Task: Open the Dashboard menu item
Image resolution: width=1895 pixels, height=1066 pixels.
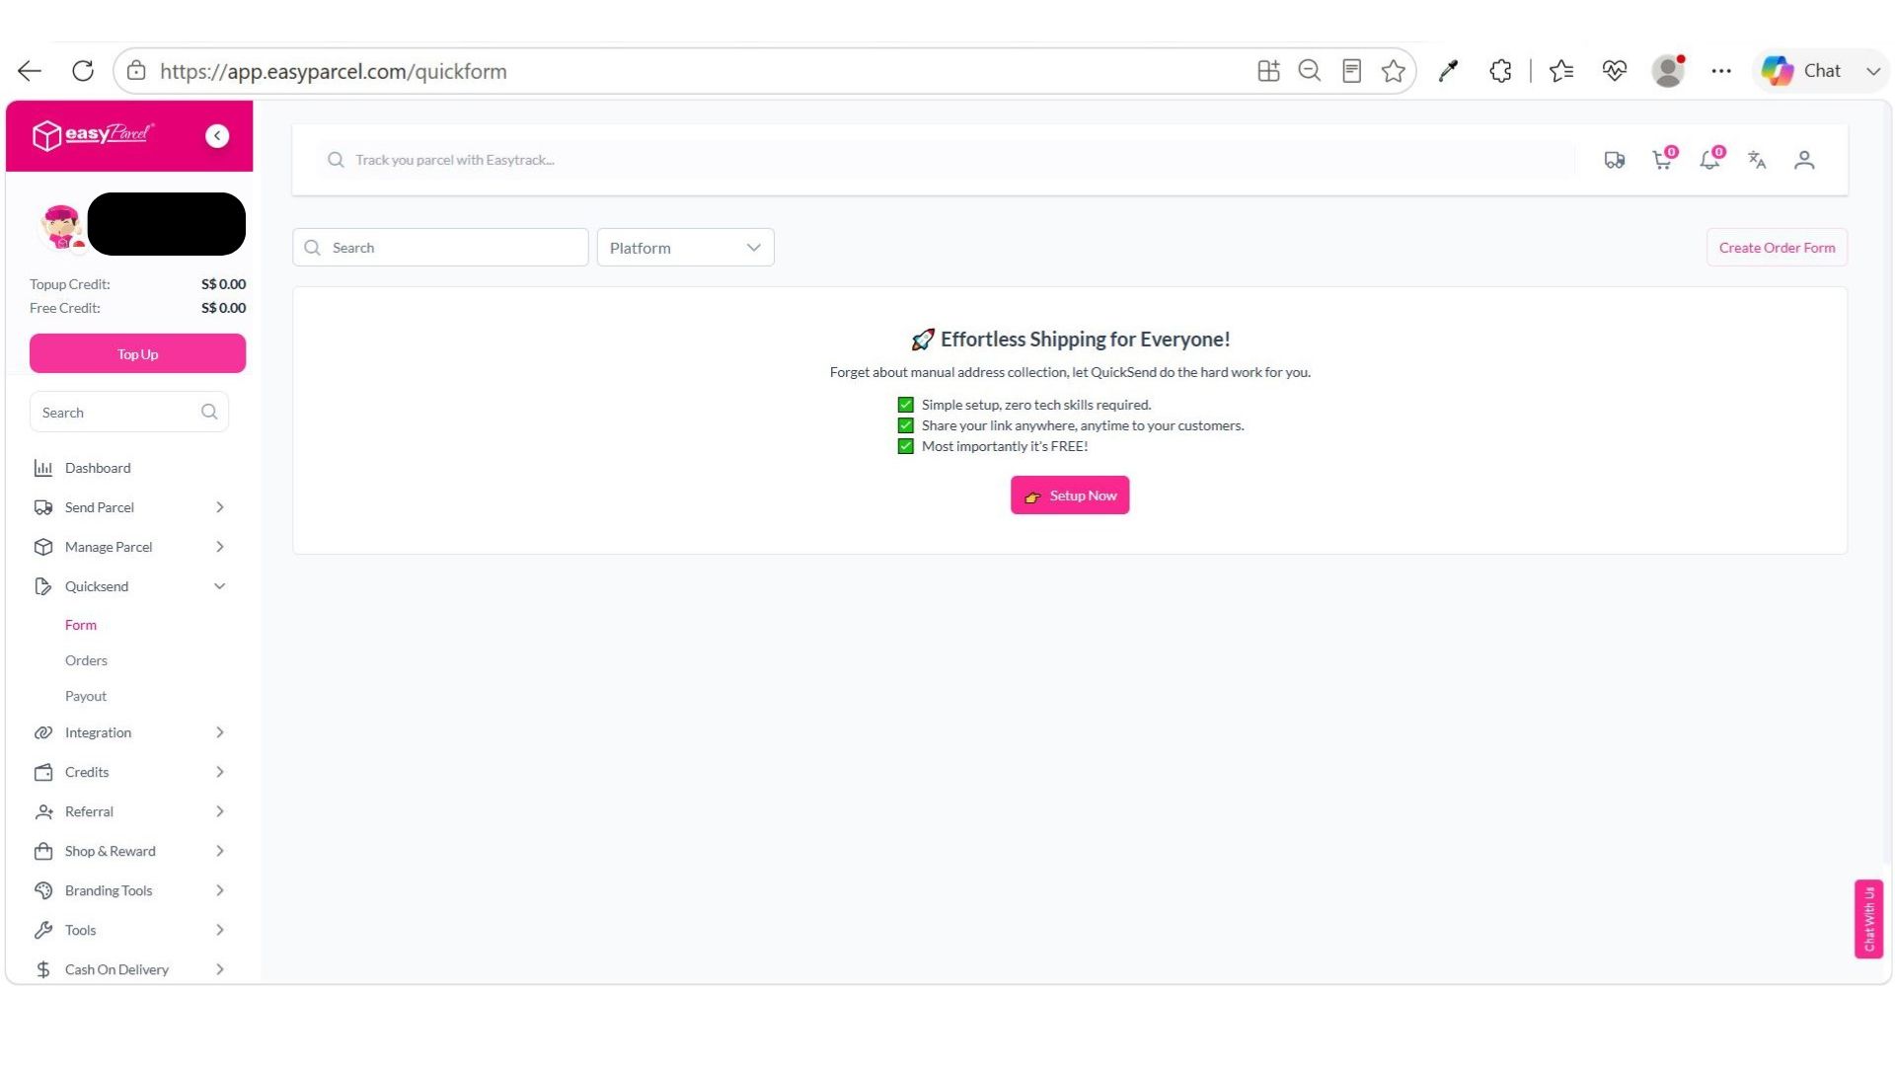Action: point(98,468)
